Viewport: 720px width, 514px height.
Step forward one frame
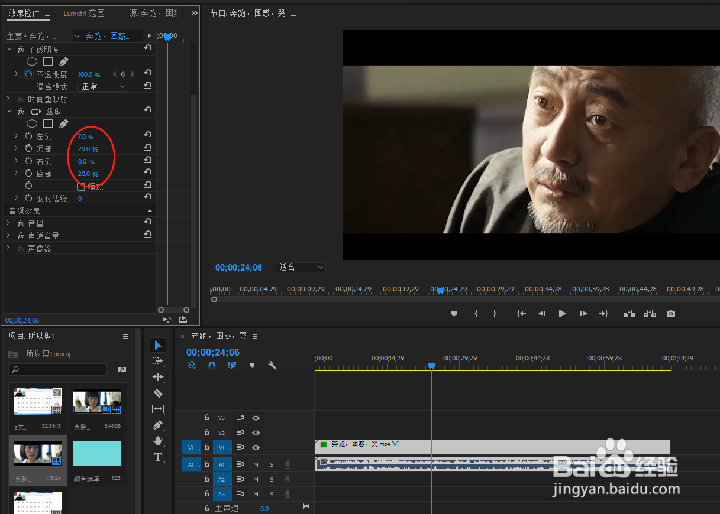tap(583, 314)
